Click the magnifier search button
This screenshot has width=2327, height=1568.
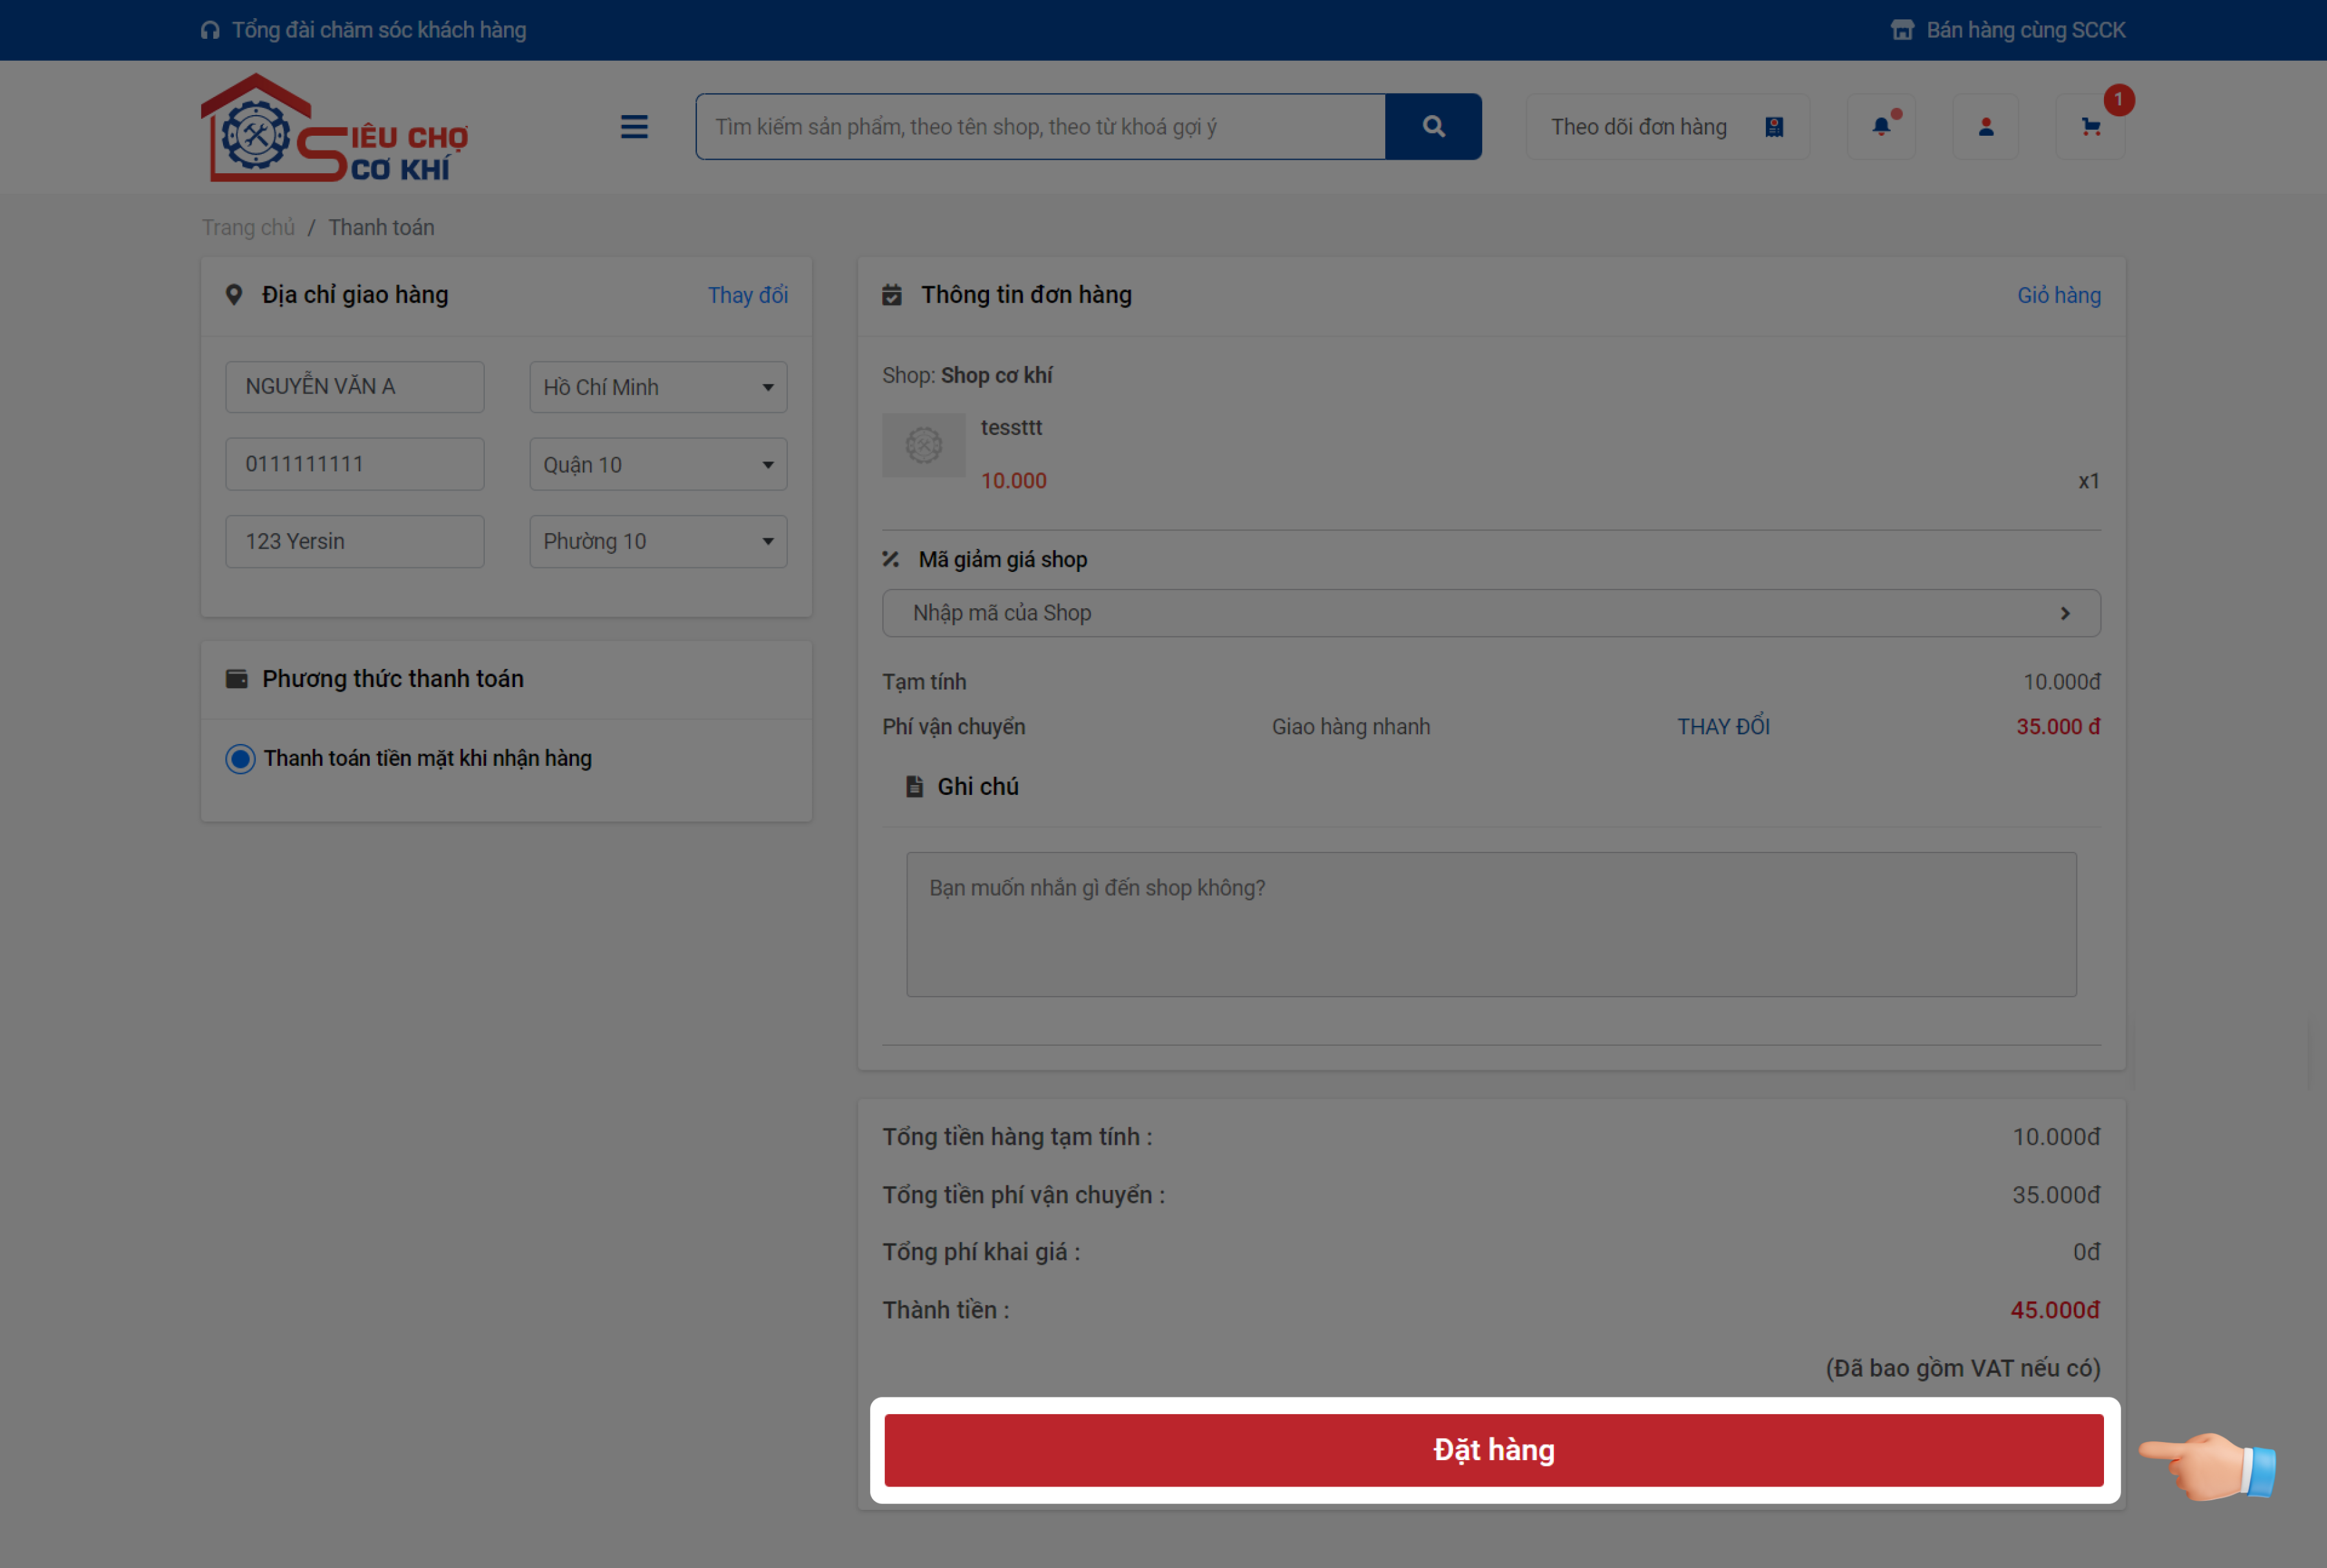[1433, 127]
